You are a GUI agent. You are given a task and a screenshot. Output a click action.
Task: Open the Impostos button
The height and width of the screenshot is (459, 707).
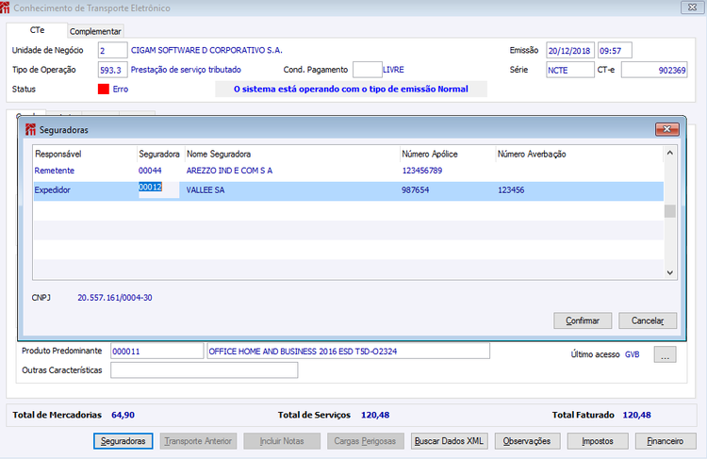click(x=598, y=441)
